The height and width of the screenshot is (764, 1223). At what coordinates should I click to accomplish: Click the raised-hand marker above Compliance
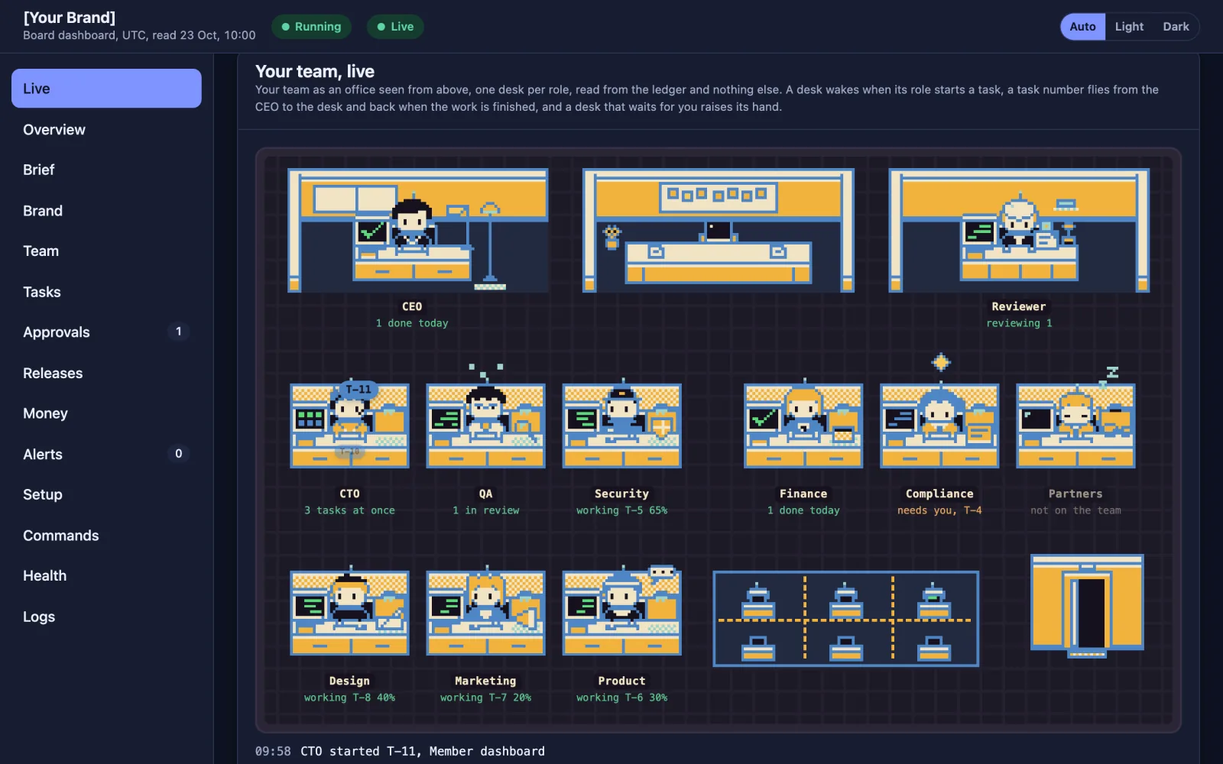(941, 362)
